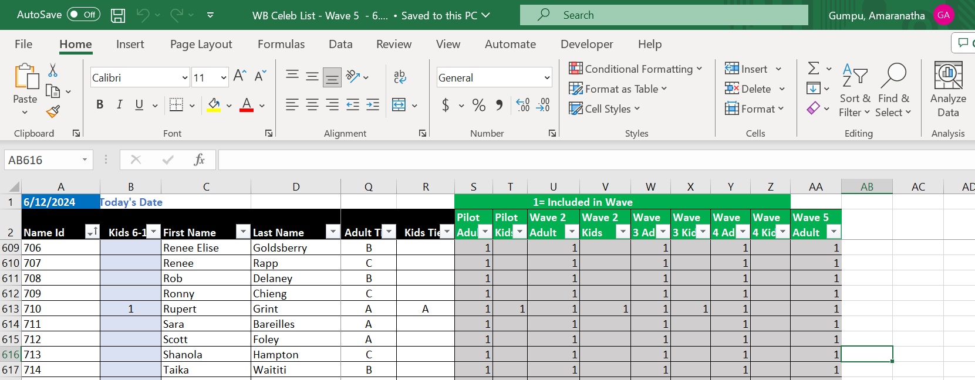
Task: Select the Format Painter brush icon
Action: click(53, 111)
